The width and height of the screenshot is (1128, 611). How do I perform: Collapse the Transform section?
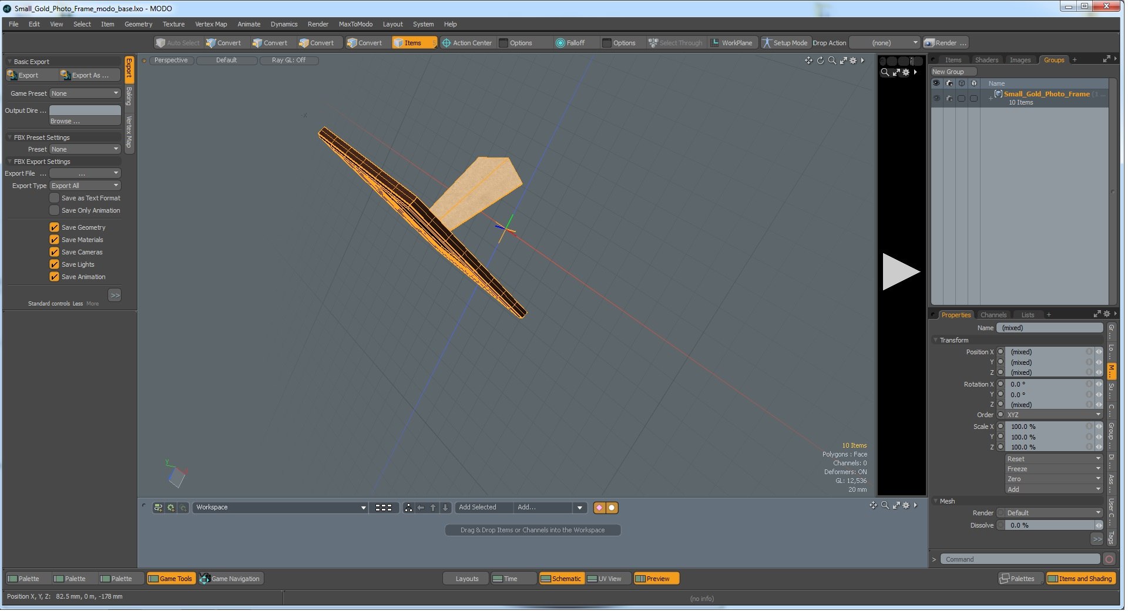935,340
